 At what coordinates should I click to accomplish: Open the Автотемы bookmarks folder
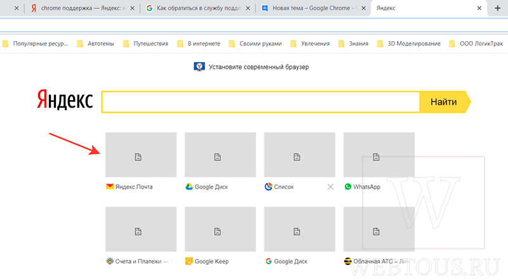[96, 44]
